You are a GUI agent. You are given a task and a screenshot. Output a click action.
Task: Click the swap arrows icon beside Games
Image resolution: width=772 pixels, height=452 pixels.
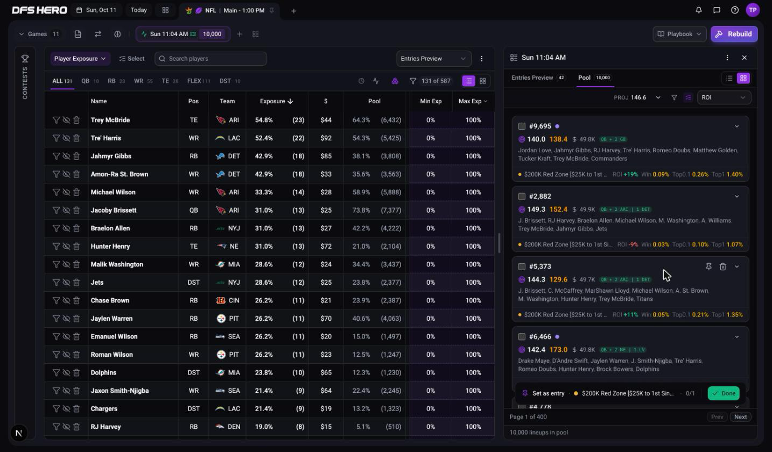98,34
